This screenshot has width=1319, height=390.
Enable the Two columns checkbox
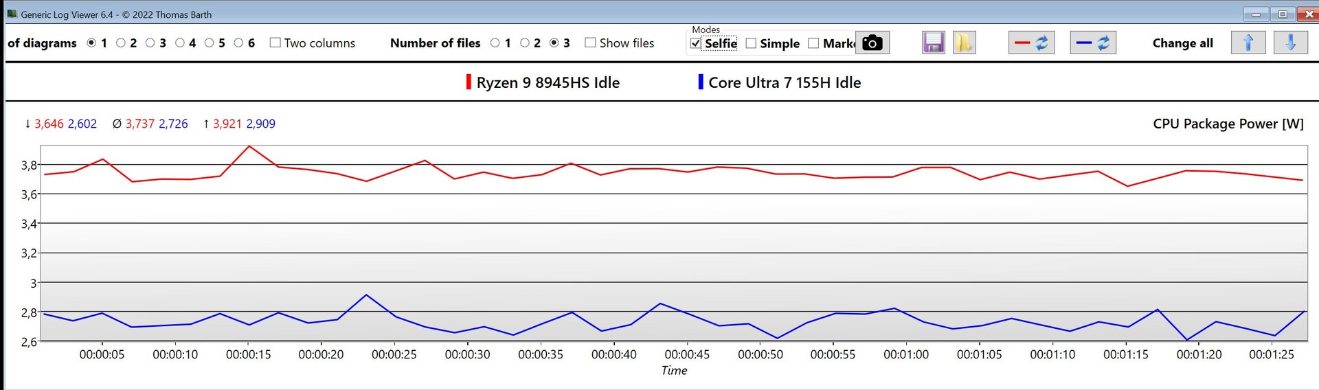(275, 43)
